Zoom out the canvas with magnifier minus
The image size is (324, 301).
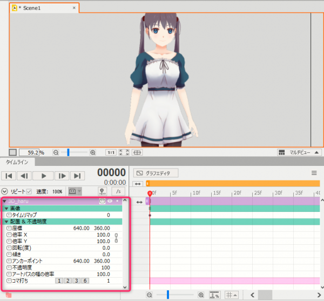pos(56,152)
